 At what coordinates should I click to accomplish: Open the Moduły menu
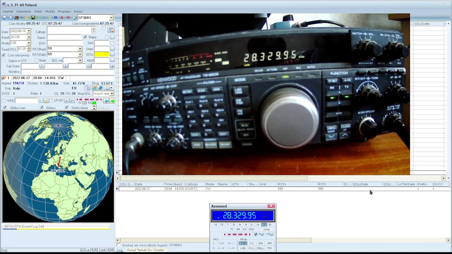[x=50, y=11]
